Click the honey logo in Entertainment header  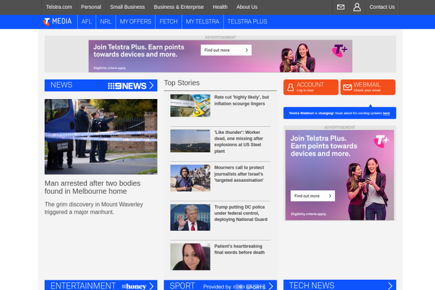134,286
